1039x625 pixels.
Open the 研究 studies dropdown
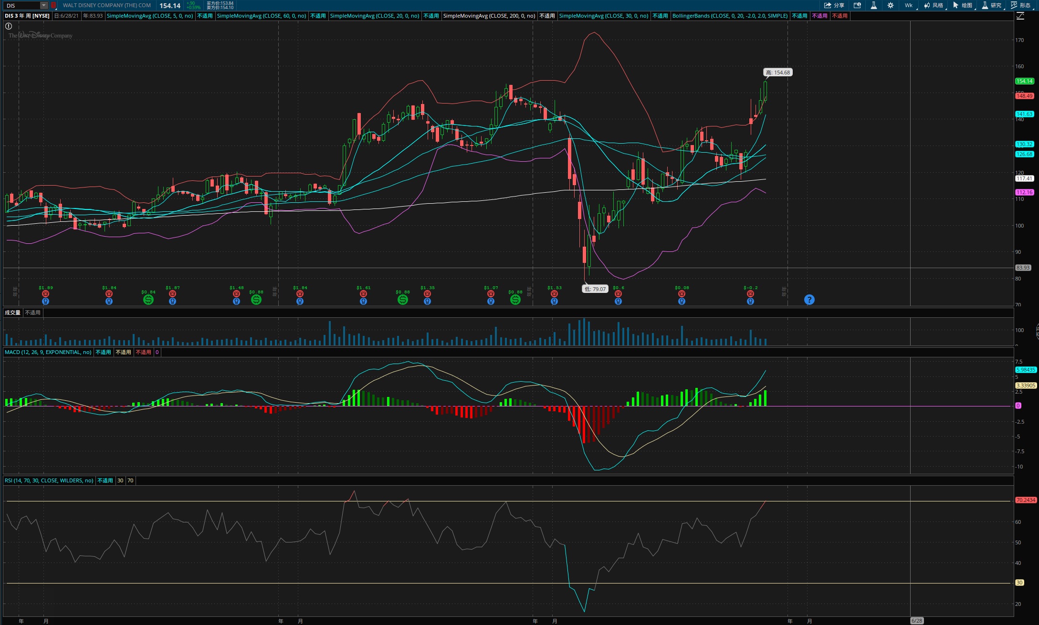click(992, 5)
